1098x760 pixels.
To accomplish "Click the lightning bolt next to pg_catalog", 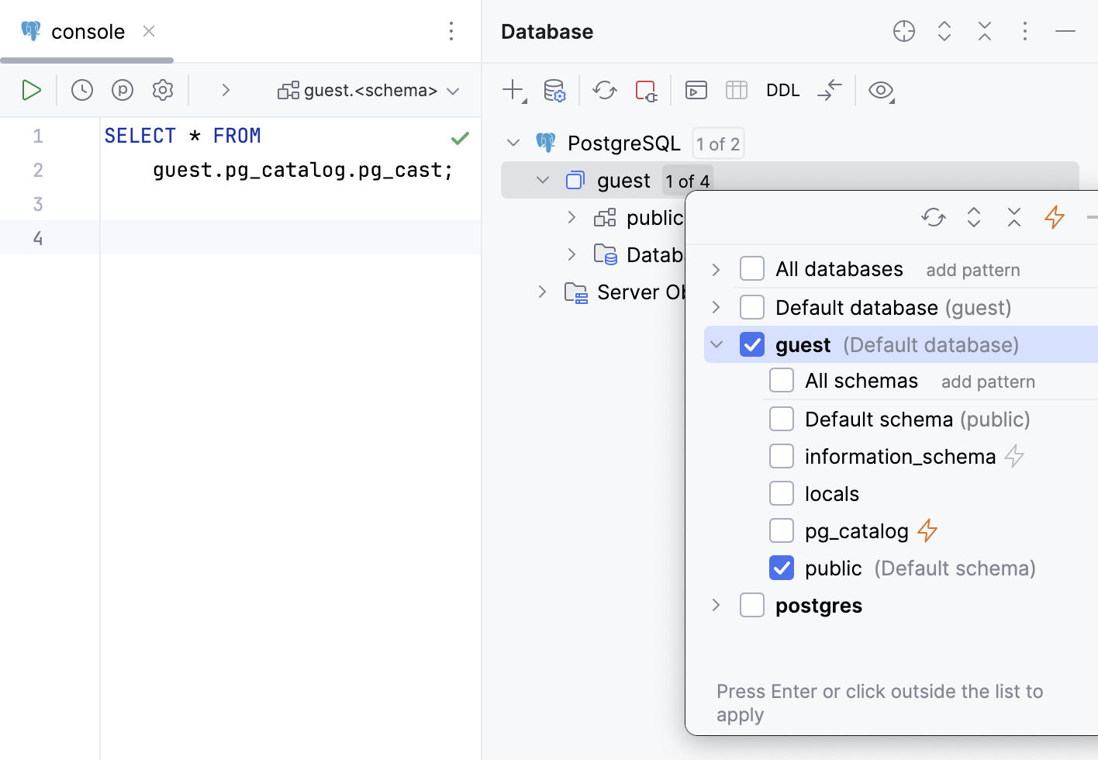I will (927, 530).
